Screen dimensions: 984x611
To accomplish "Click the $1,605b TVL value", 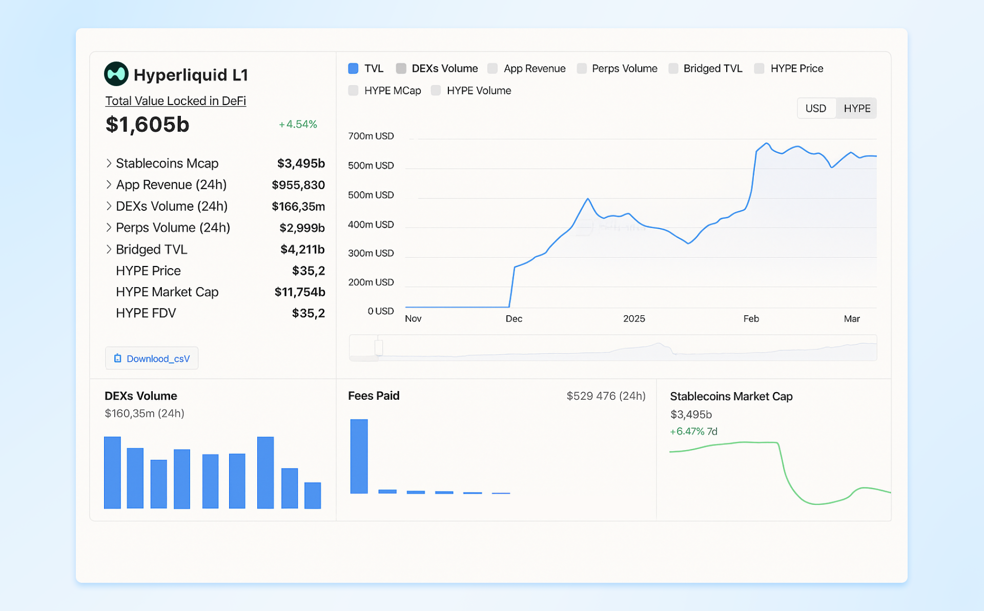I will pos(148,125).
